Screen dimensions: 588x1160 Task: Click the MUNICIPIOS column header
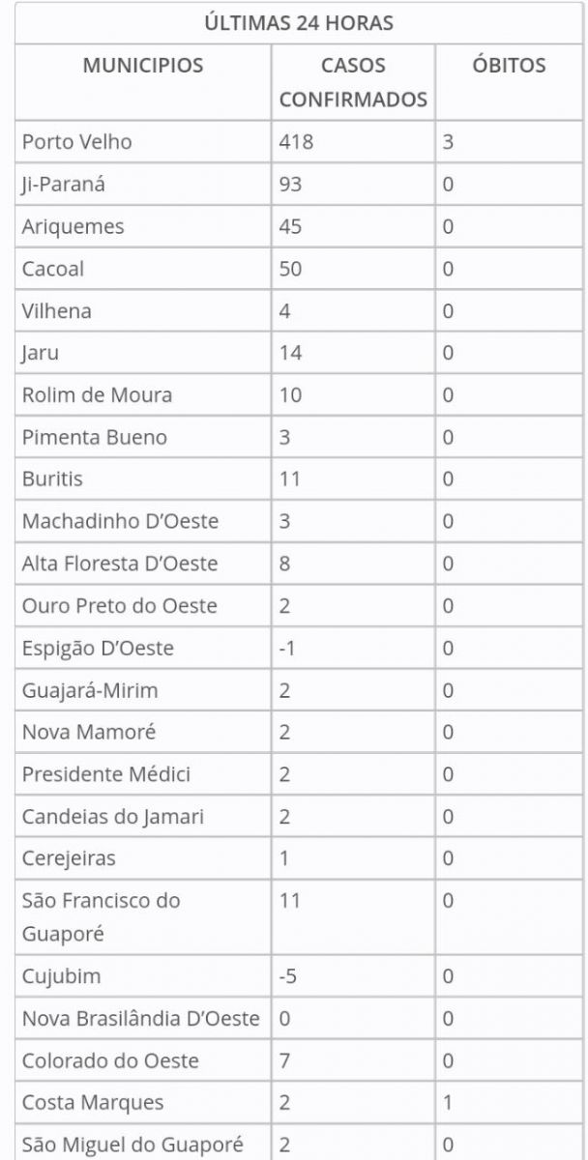(x=143, y=66)
